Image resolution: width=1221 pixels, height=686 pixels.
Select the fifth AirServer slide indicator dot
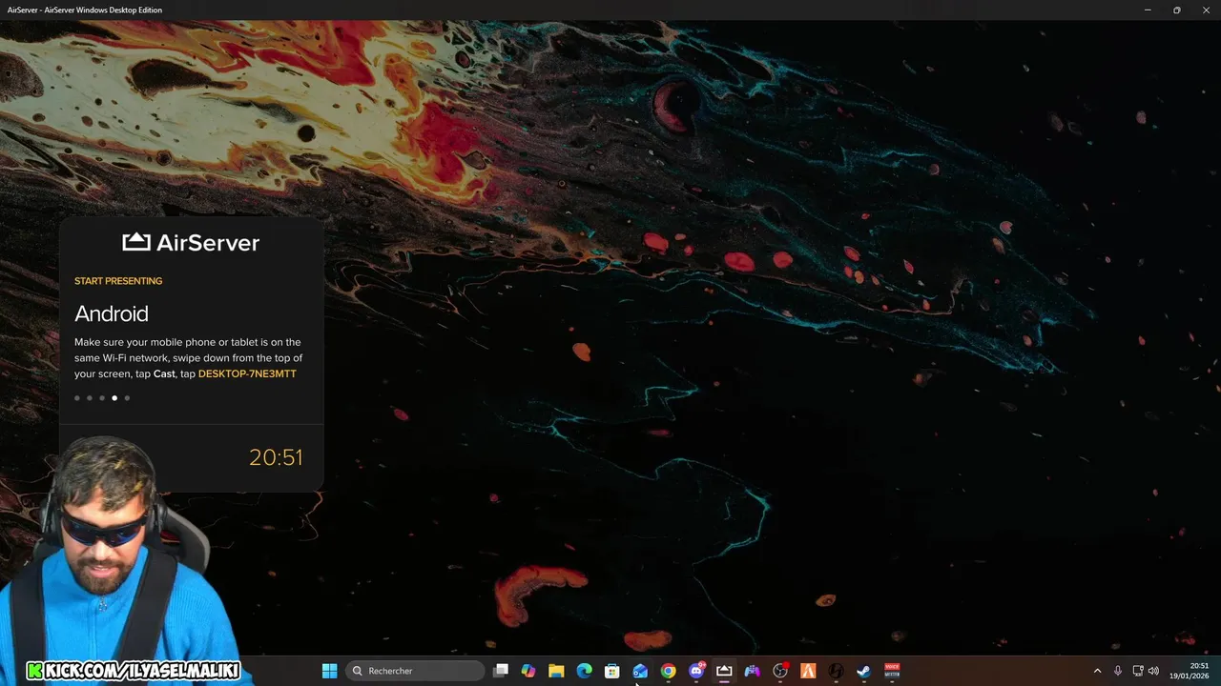click(127, 398)
